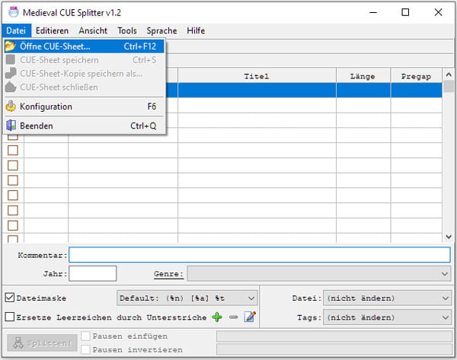Image resolution: width=457 pixels, height=360 pixels.
Task: Add a file mask with the green plus
Action: (x=217, y=317)
